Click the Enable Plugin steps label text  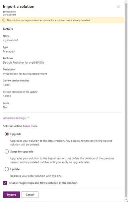pyautogui.click(x=43, y=183)
